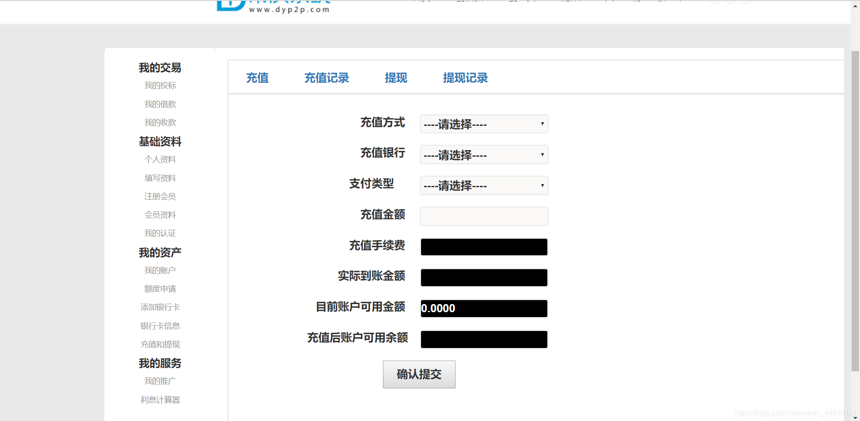Screen dimensions: 860x421
Task: Click the scrollbar down arrow
Action: [x=855, y=417]
